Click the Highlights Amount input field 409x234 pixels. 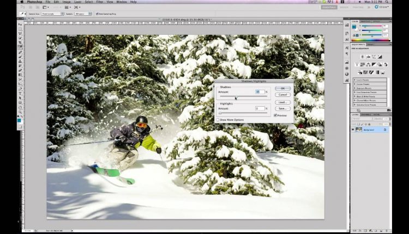(x=260, y=108)
